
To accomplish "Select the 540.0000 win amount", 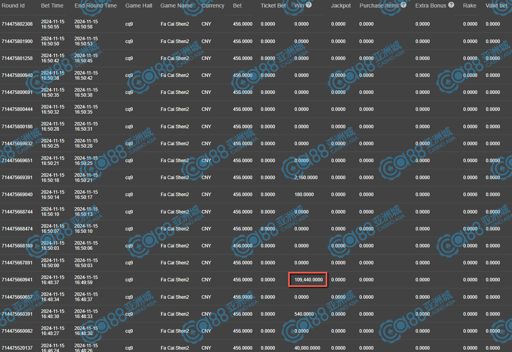I will pyautogui.click(x=304, y=314).
